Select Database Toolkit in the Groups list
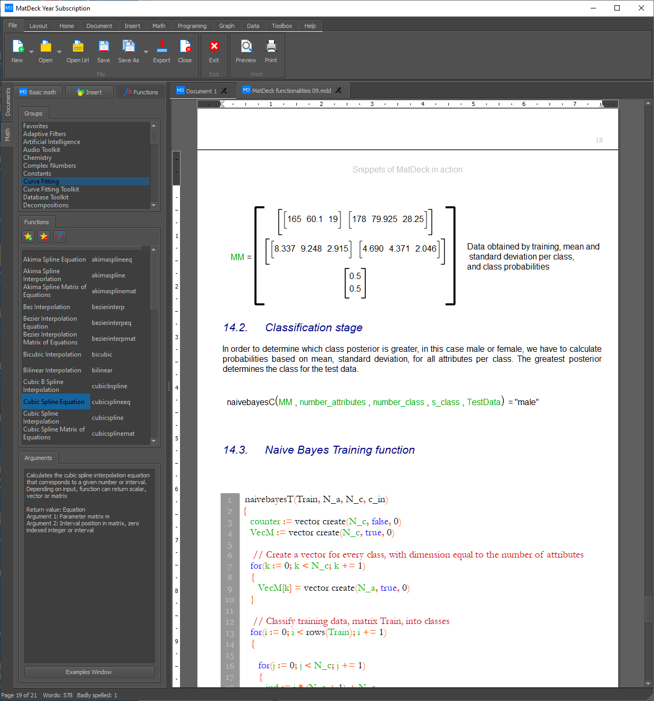 [x=46, y=197]
